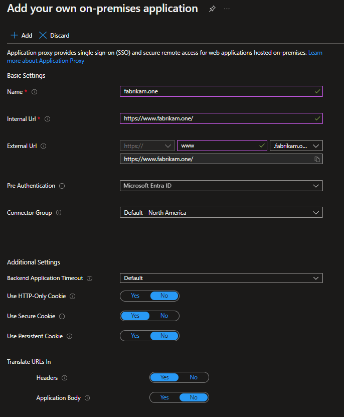Click the info icon beside Connector Group
The height and width of the screenshot is (417, 344).
pos(59,212)
